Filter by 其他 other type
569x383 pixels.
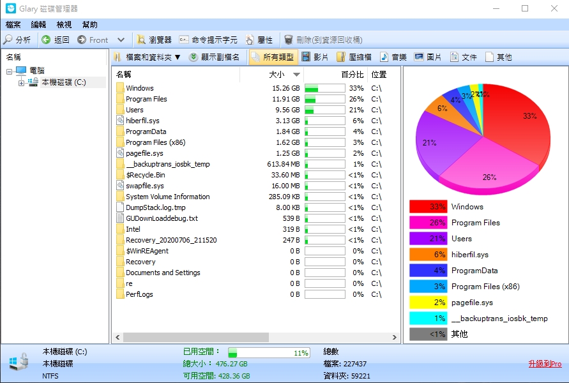499,57
